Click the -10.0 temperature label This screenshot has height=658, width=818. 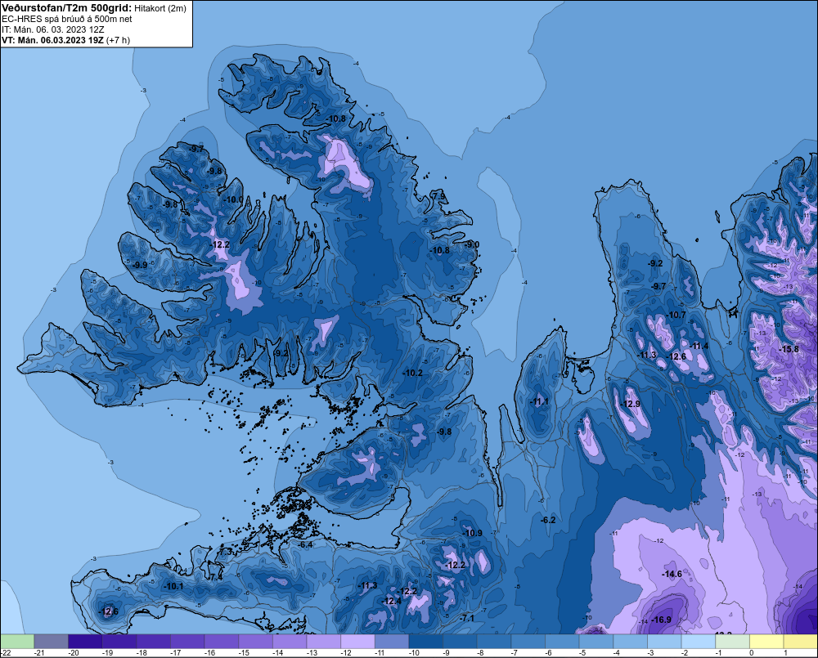pyautogui.click(x=234, y=199)
